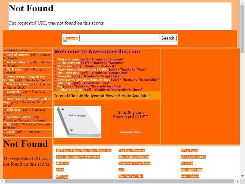Open 'Godfather Part III' in the Latest Updates sidebar
Screen dimensions: 245x184
(19, 117)
